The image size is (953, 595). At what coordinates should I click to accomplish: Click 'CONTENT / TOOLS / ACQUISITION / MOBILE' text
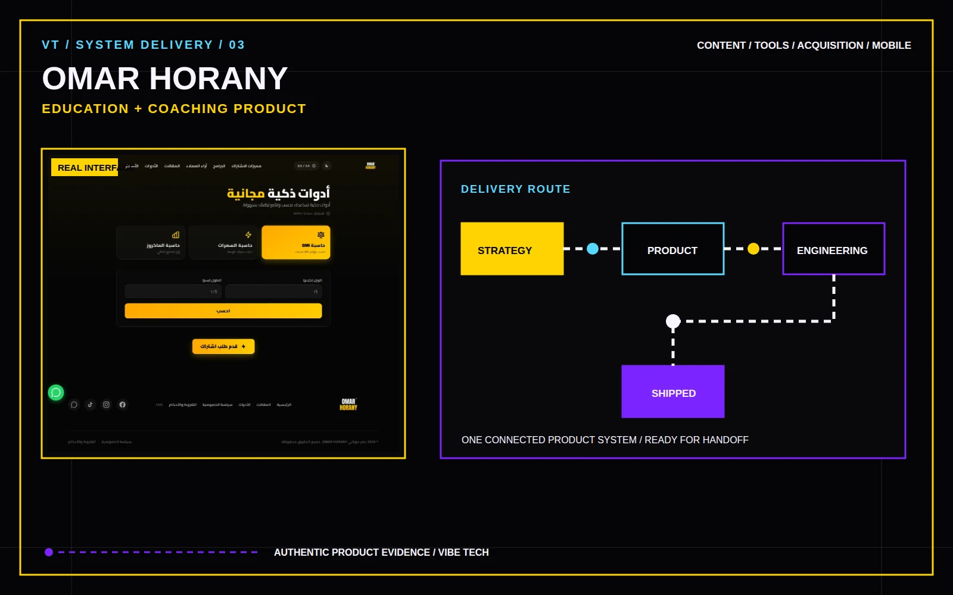point(804,45)
